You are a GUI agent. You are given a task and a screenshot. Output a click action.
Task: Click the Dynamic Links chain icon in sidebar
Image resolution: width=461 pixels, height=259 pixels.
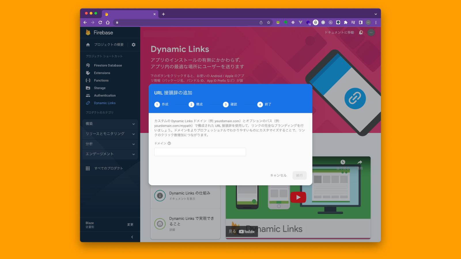click(x=88, y=103)
